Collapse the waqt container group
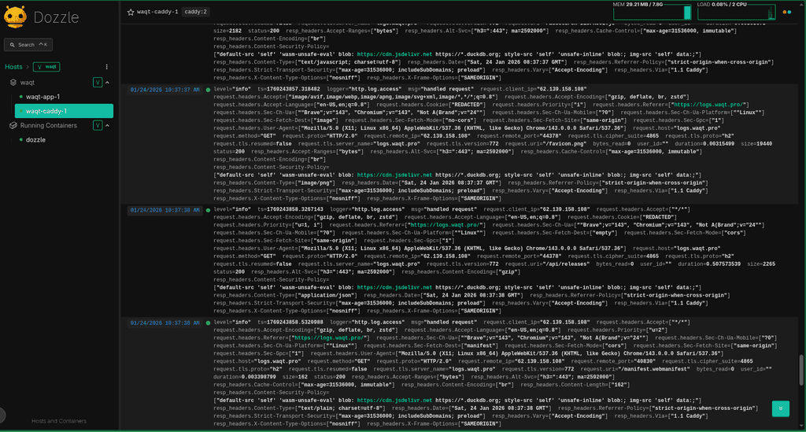 (x=107, y=82)
